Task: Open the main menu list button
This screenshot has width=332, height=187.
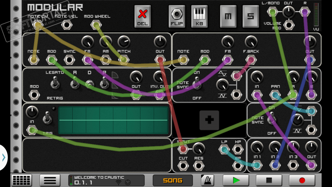Action: [x=50, y=180]
